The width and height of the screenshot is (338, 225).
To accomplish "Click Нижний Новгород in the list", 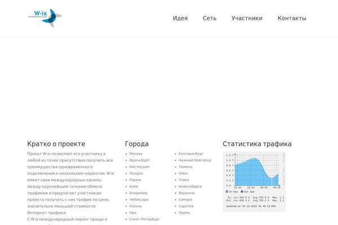I will point(195,160).
